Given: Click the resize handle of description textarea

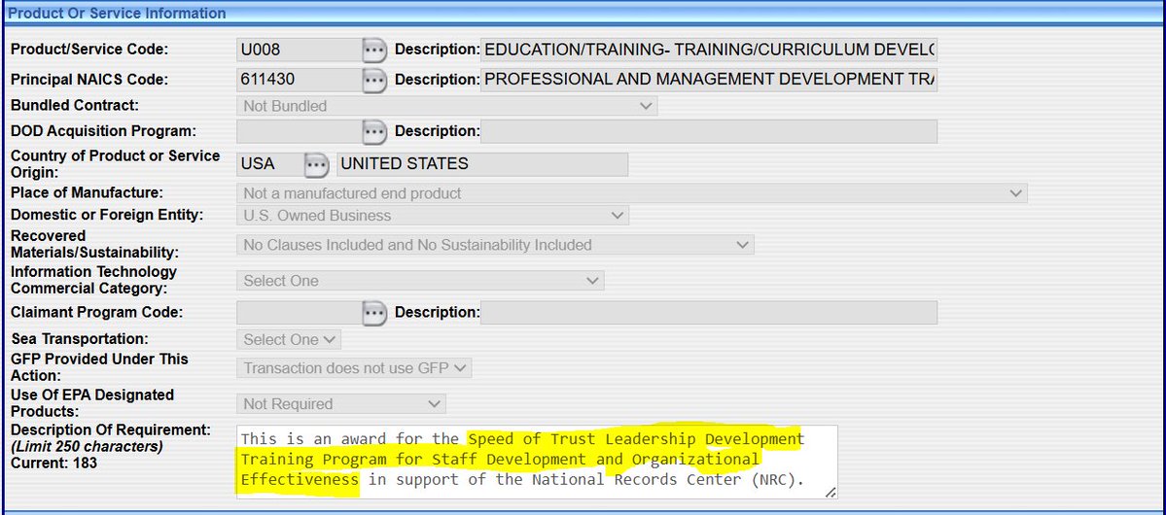Looking at the screenshot, I should pos(830,493).
